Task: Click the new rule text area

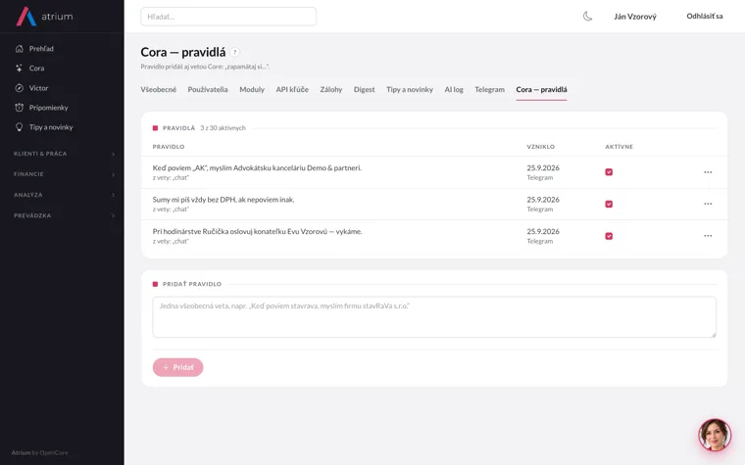Action: tap(434, 317)
